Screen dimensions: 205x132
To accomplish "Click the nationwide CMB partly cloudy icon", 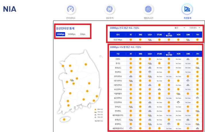I will pyautogui.click(x=188, y=40).
